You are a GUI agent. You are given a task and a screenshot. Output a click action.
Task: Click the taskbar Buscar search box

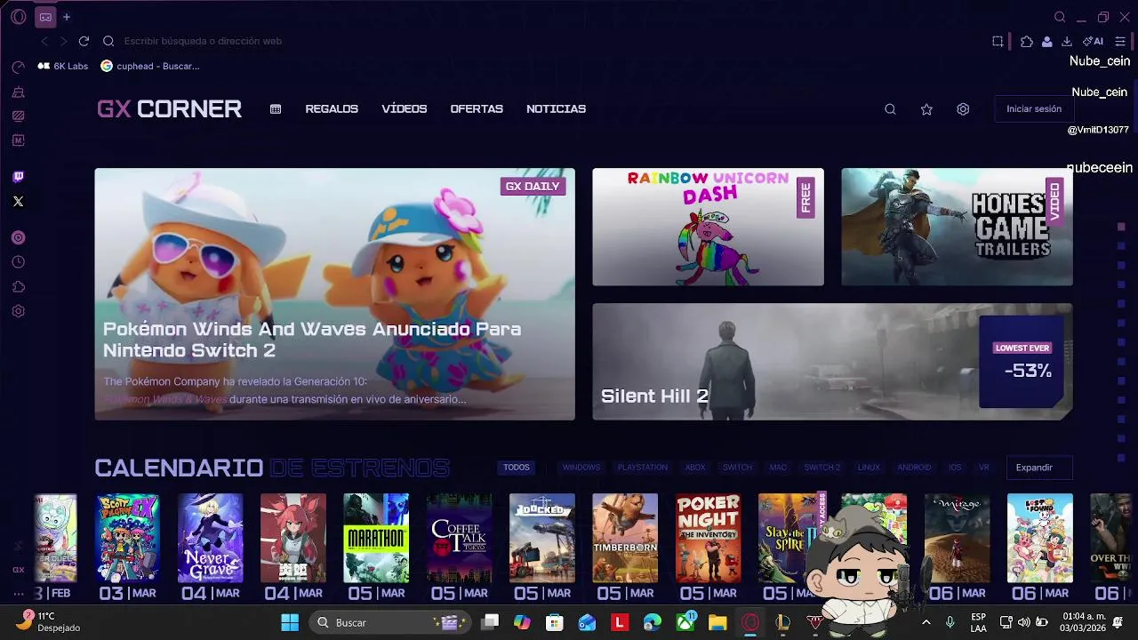(x=389, y=622)
